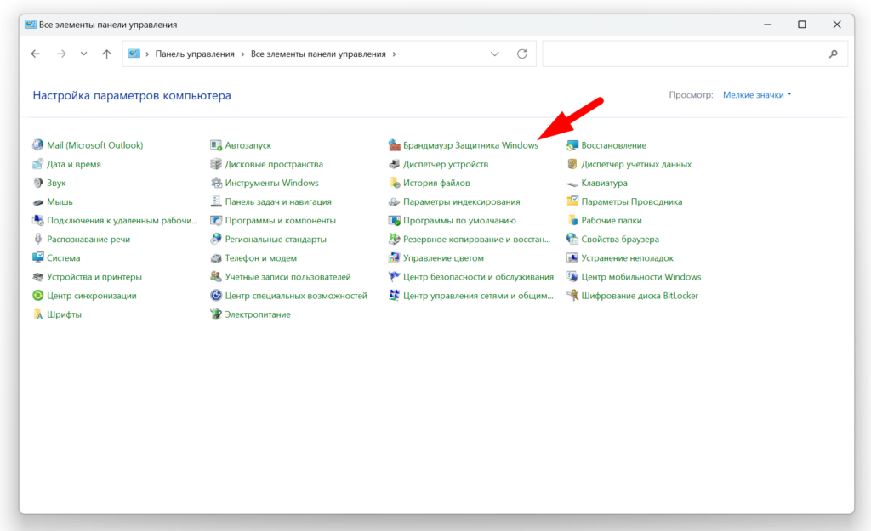This screenshot has width=871, height=531.
Task: Click the Брандмауэр Защитника Windows brick-wall icon
Action: (x=395, y=145)
